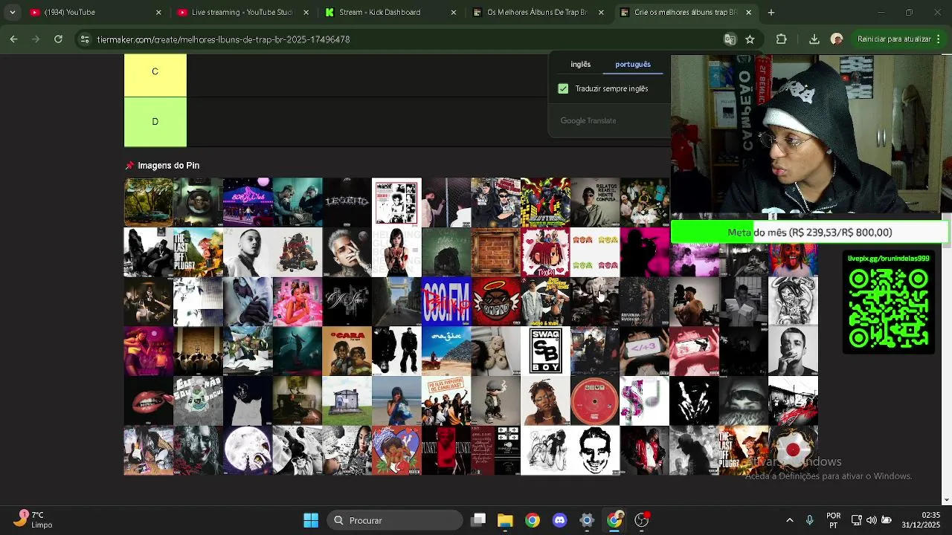Select the red lips album cover
This screenshot has width=952, height=535.
coord(149,401)
